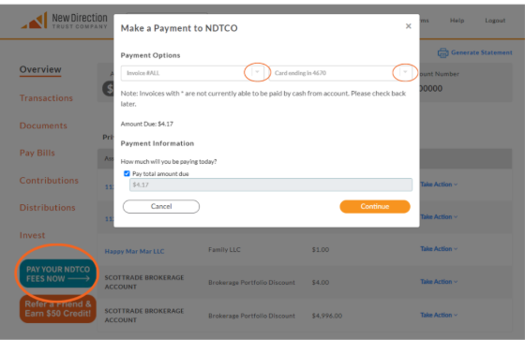Open the Contributions section

(49, 181)
